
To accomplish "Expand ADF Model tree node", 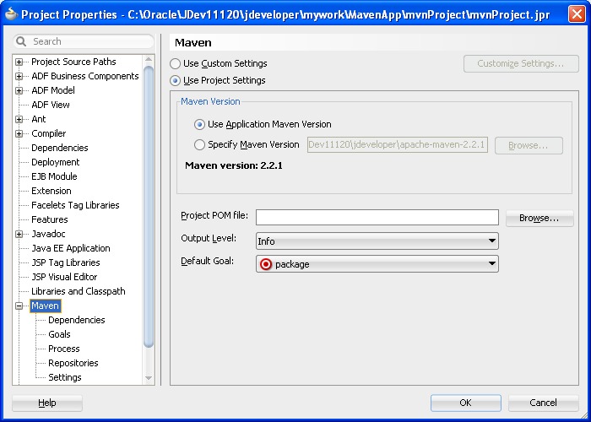I will click(19, 90).
